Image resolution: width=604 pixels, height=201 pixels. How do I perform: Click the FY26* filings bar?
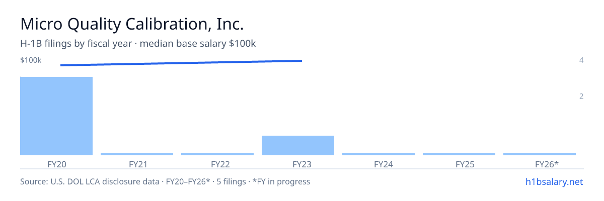[540, 154]
